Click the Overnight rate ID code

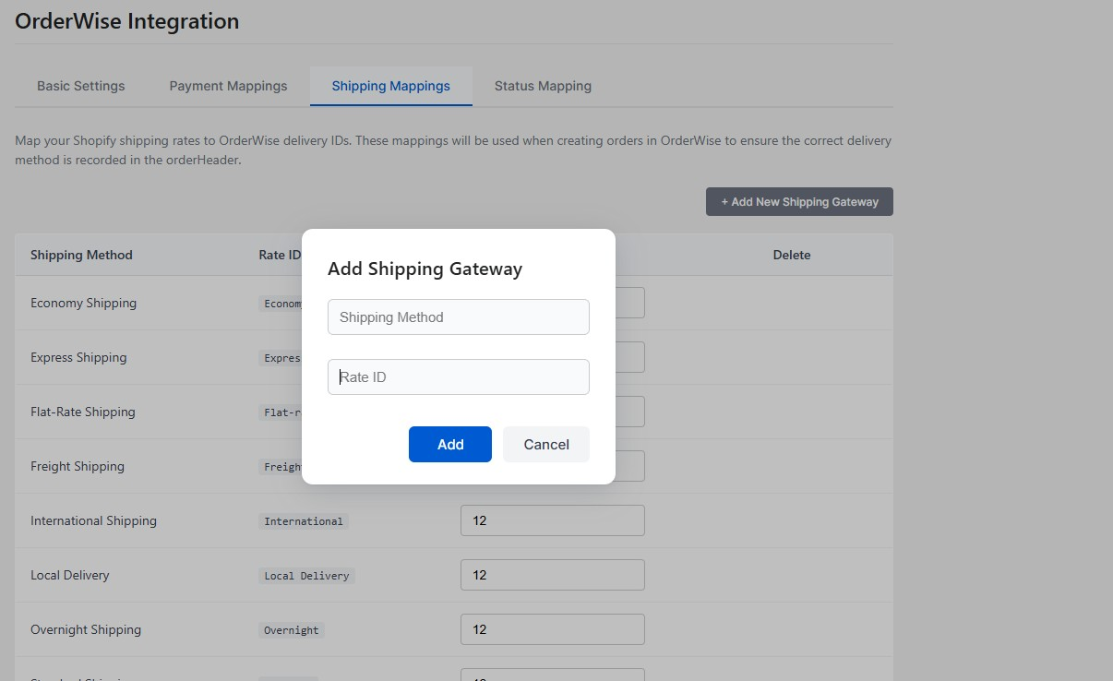[x=292, y=630]
